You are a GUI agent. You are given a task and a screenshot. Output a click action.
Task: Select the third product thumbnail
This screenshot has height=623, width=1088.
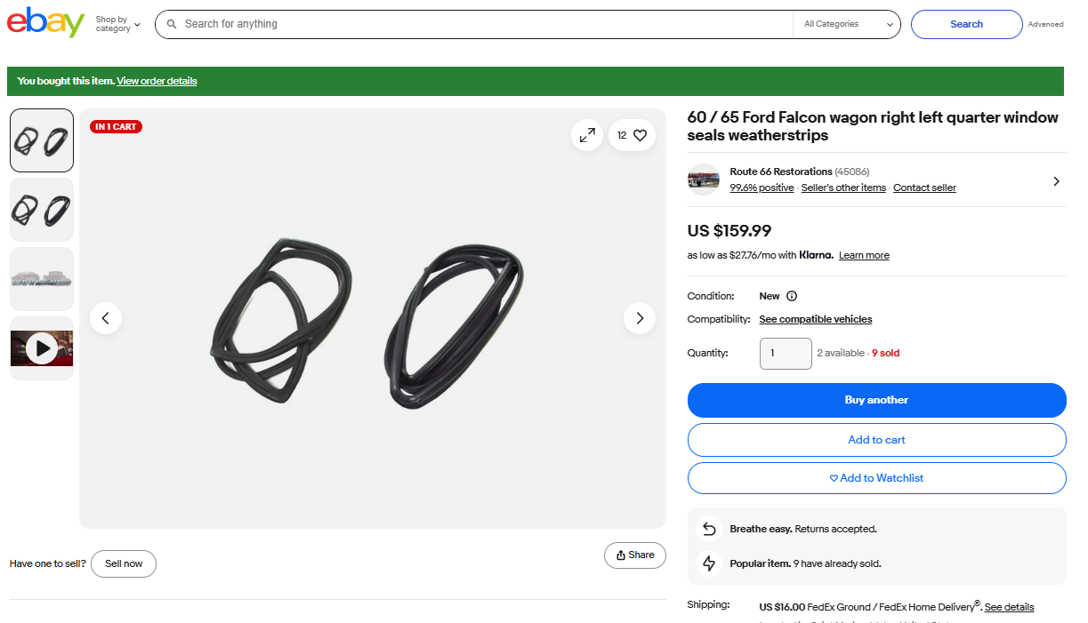tap(42, 279)
